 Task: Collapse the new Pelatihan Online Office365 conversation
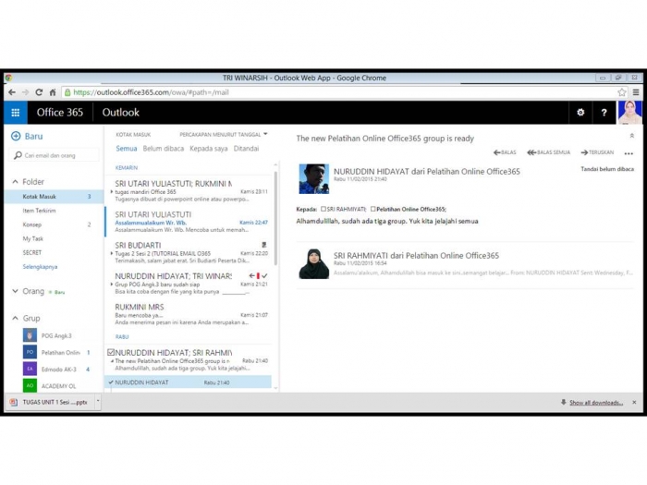[x=112, y=361]
